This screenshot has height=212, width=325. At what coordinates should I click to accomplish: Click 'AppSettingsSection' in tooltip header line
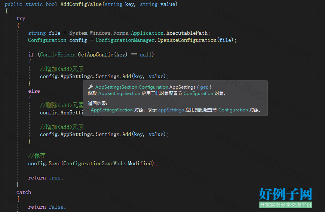click(116, 87)
